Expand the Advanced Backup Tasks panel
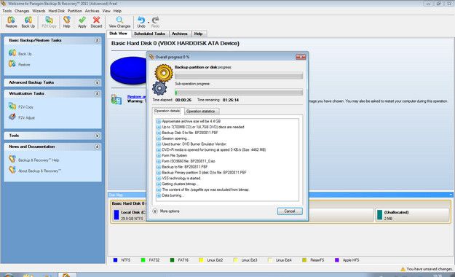 coord(98,82)
